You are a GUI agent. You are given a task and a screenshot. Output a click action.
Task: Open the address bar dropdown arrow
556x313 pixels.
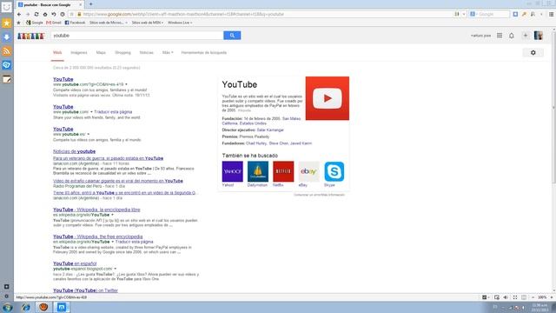click(464, 14)
